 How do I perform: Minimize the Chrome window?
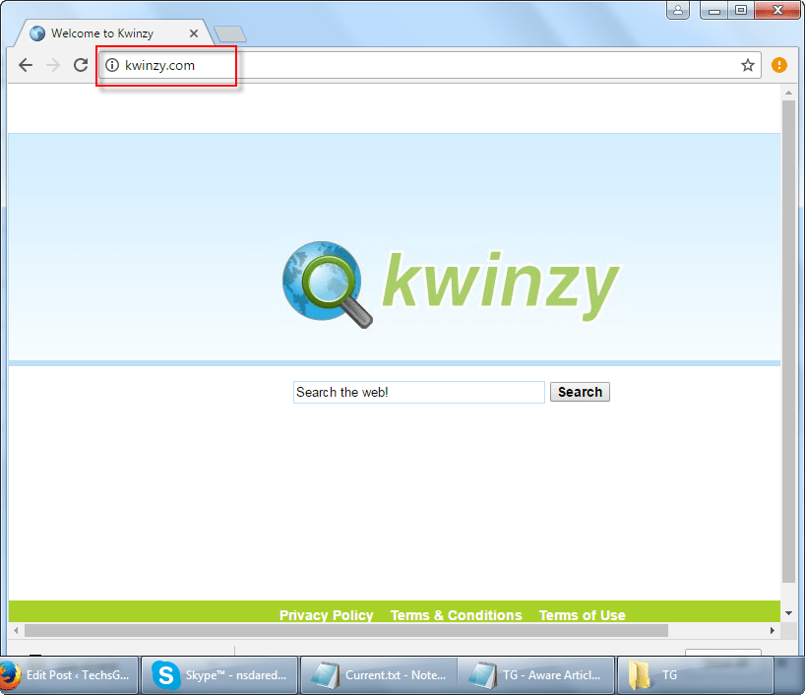coord(713,10)
